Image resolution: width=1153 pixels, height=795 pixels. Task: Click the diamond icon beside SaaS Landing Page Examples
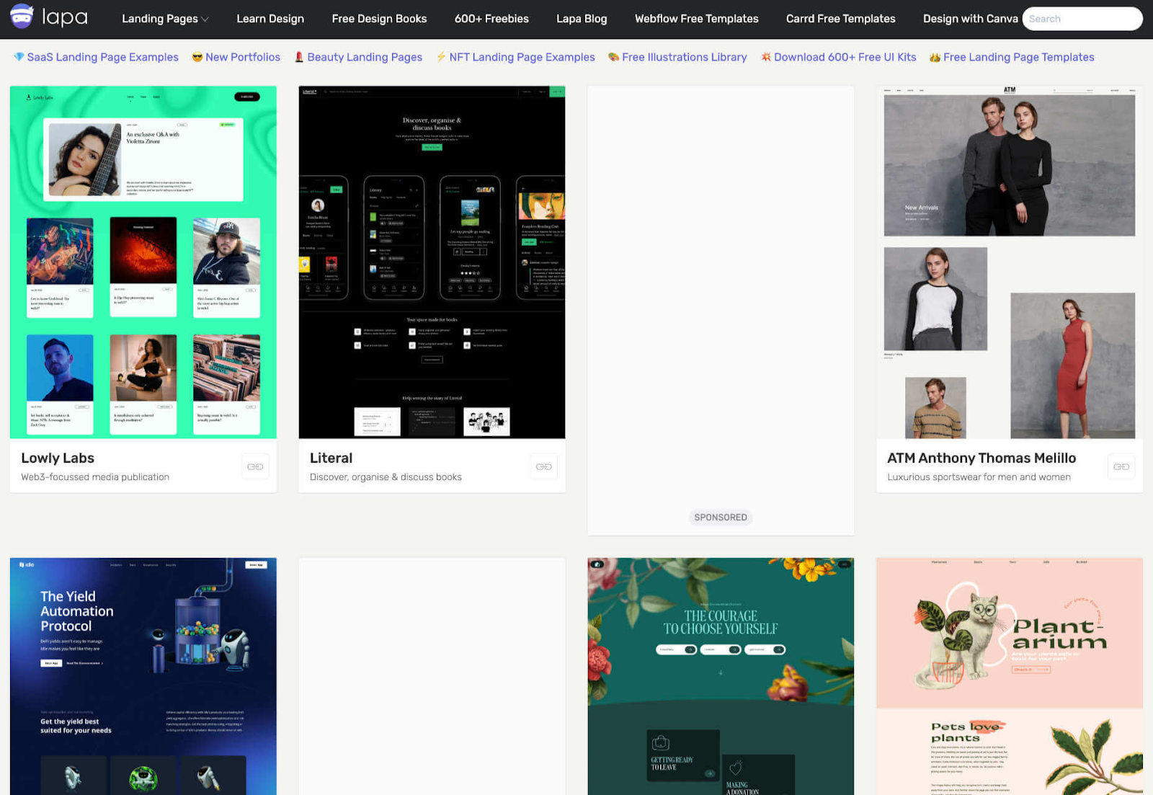19,57
